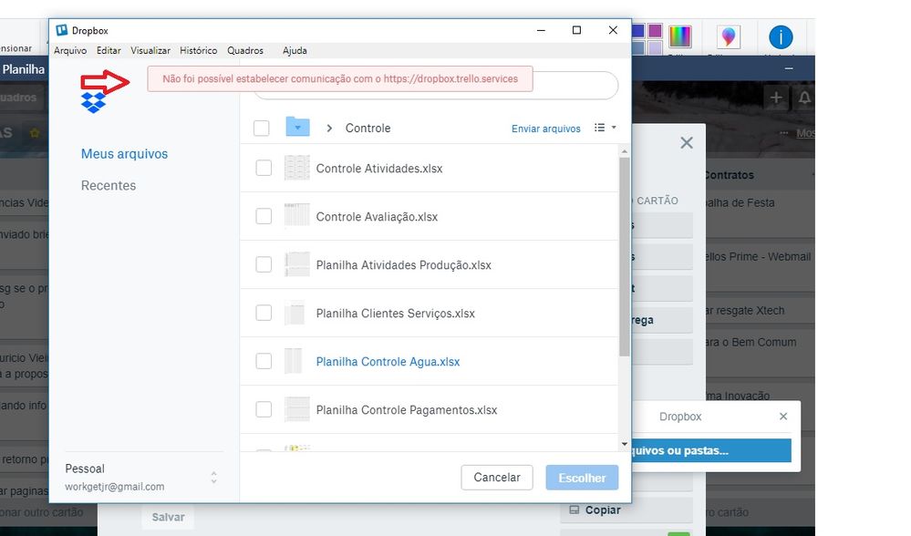The image size is (911, 536).
Task: Click Planilha Atividades Produção.xlsx file icon
Action: (x=297, y=264)
